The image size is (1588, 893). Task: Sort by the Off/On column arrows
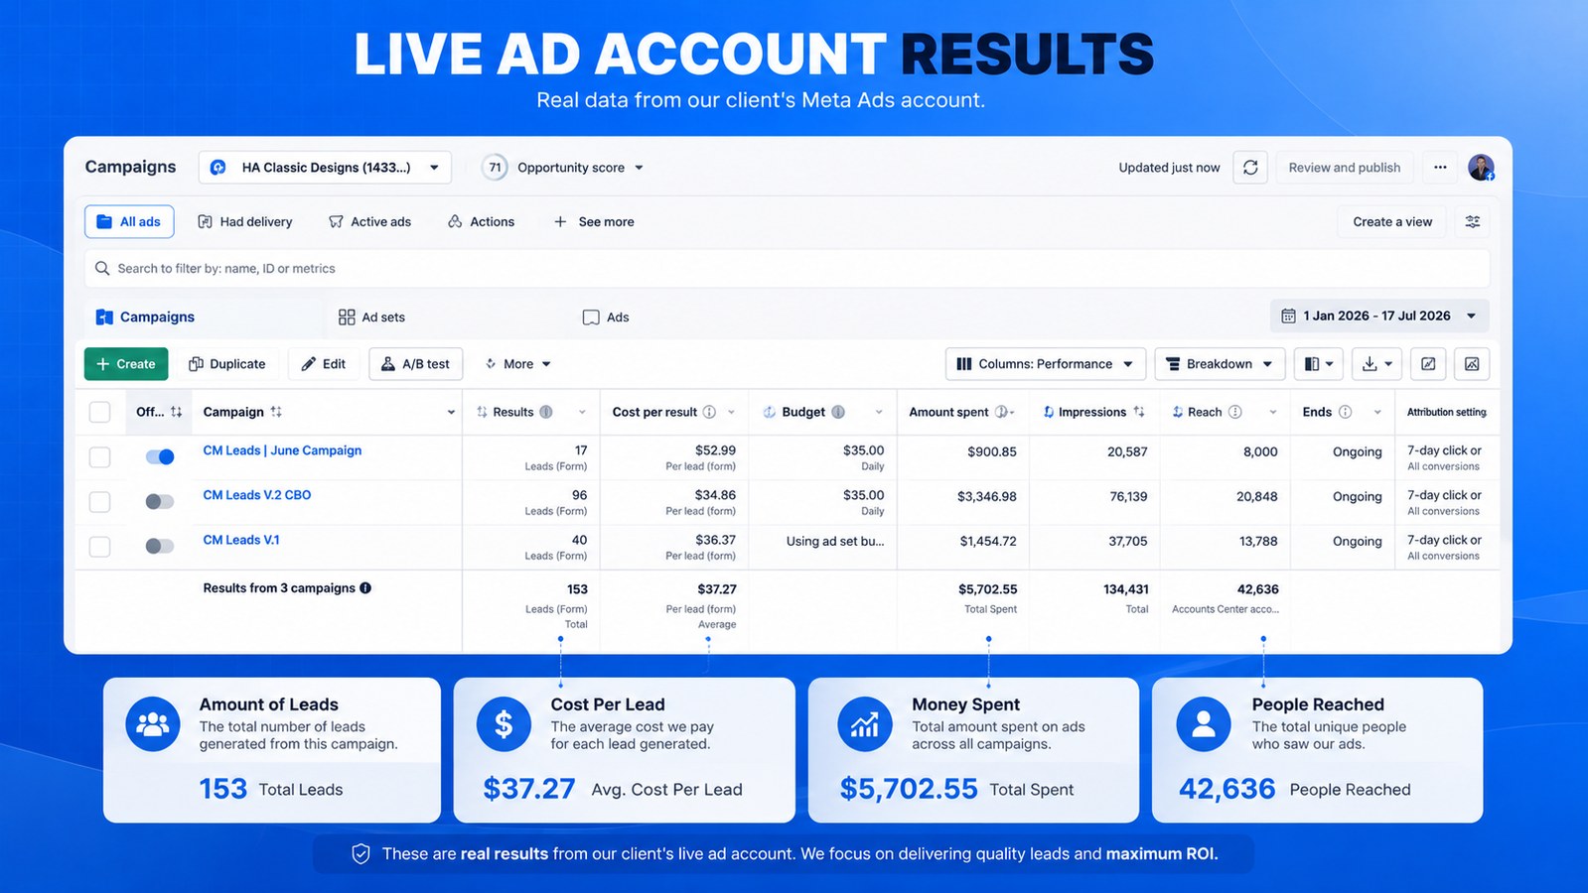tap(176, 412)
